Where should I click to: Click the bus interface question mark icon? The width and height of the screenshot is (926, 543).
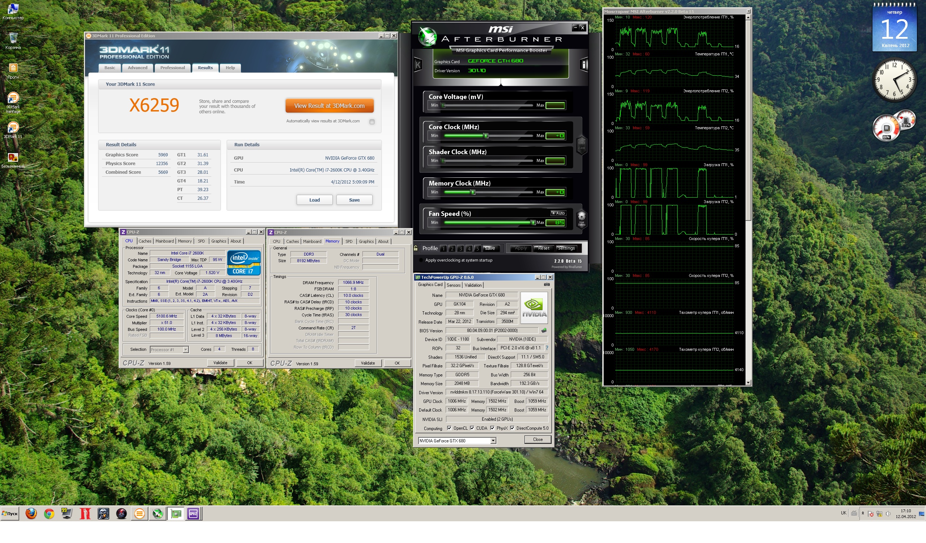pyautogui.click(x=547, y=348)
